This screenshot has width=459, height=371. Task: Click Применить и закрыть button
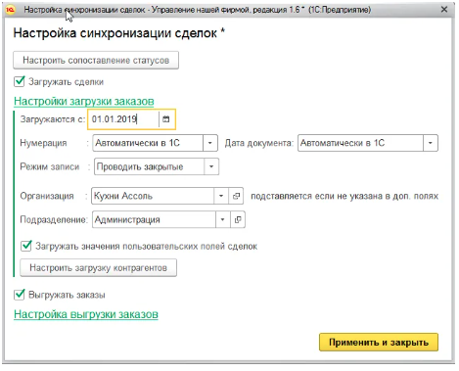[x=379, y=342]
